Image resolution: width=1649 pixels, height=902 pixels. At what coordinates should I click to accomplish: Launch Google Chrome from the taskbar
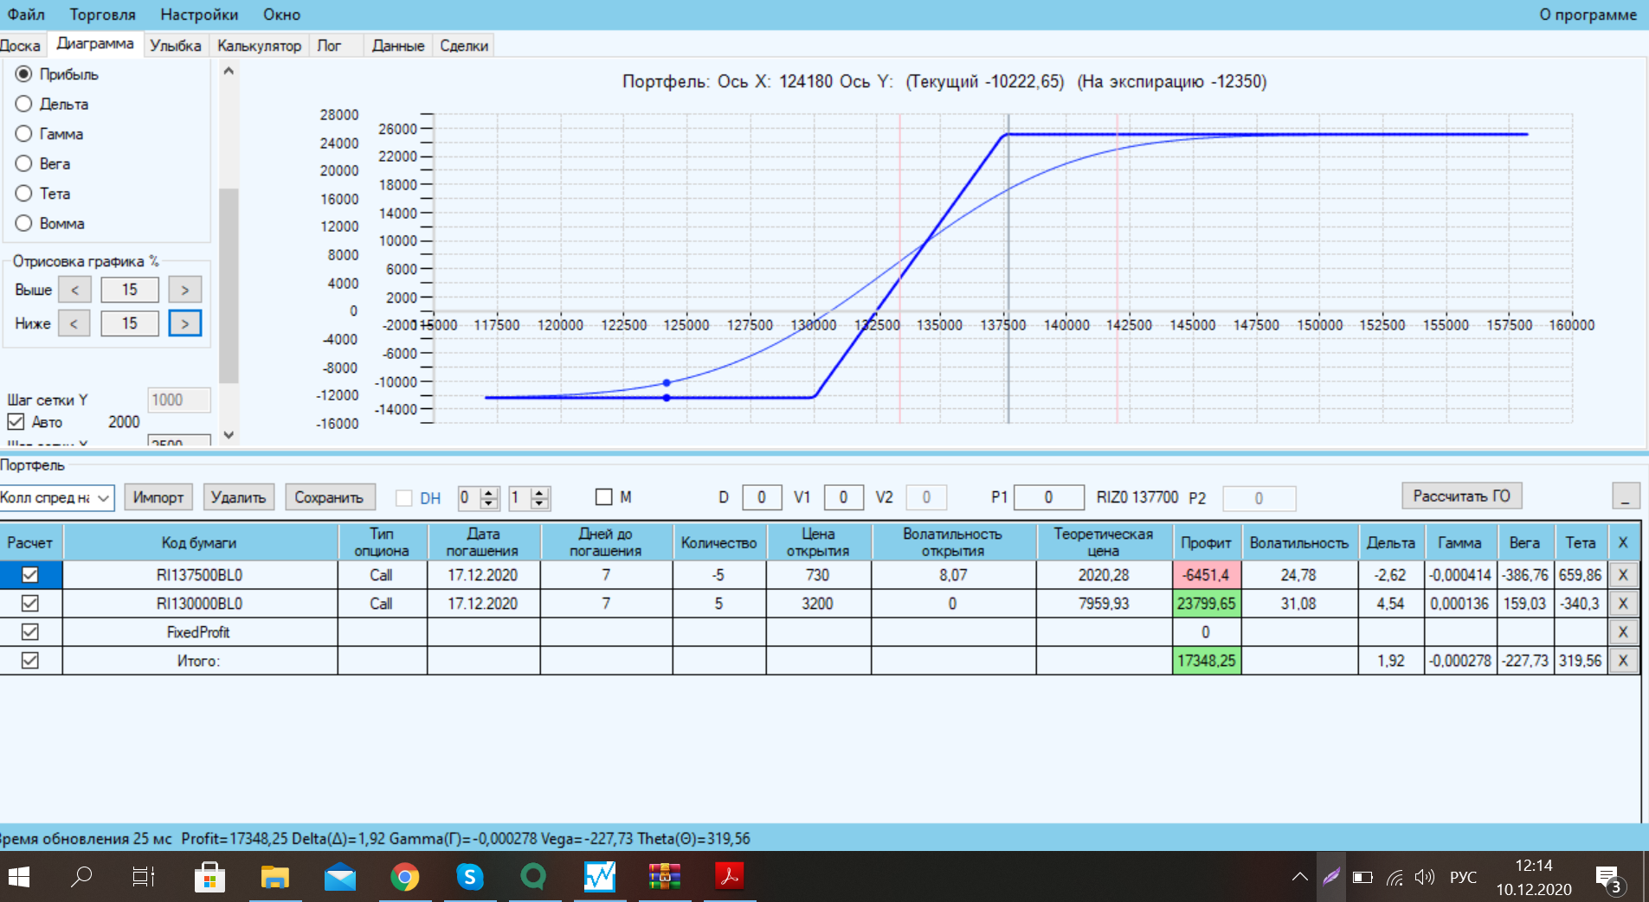tap(405, 877)
